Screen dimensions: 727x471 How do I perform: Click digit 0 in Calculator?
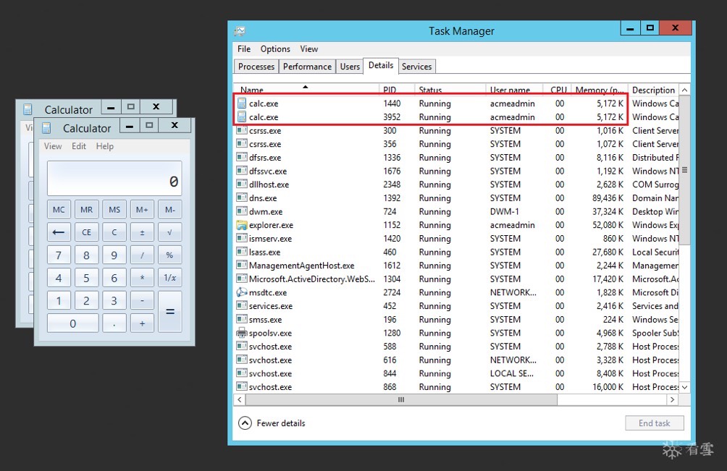tap(73, 323)
